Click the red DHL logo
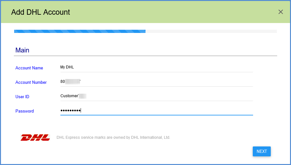The width and height of the screenshot is (291, 165). (35, 137)
